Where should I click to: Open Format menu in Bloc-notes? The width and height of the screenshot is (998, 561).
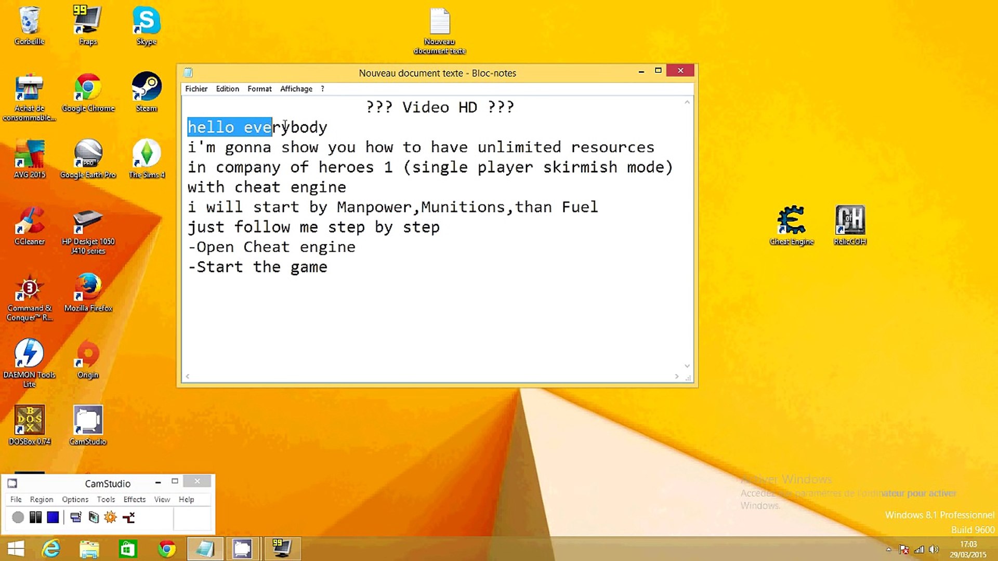(x=259, y=88)
